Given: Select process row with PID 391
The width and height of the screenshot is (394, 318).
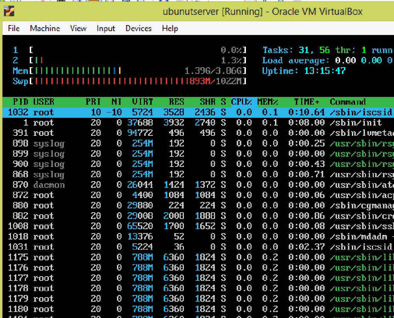Looking at the screenshot, I should (x=198, y=133).
